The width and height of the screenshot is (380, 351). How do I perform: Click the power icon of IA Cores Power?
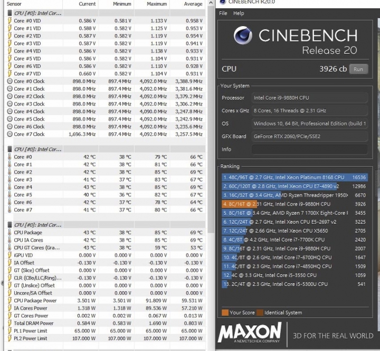9,308
